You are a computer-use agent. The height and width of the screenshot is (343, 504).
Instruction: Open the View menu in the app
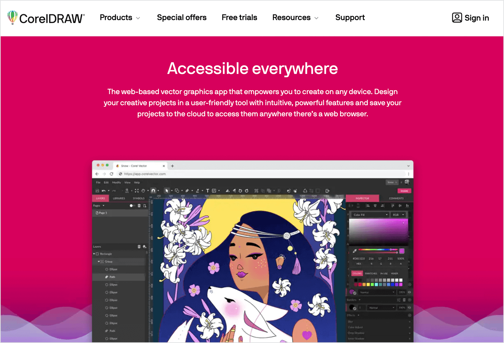coord(127,182)
